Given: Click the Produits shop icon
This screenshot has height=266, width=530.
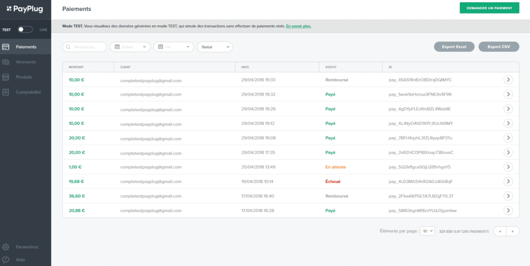Looking at the screenshot, I should click(x=6, y=77).
